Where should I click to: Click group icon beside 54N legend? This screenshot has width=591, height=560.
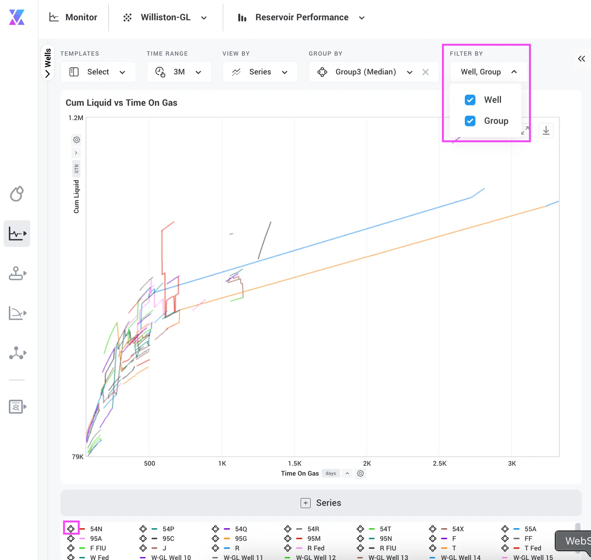point(71,529)
